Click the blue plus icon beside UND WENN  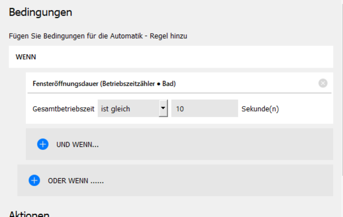[x=43, y=144]
